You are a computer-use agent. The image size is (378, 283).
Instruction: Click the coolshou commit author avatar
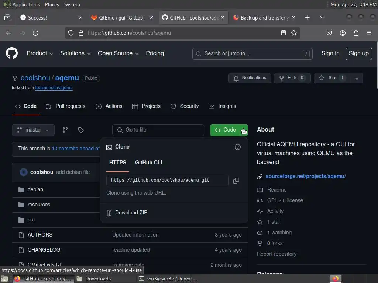tap(23, 172)
